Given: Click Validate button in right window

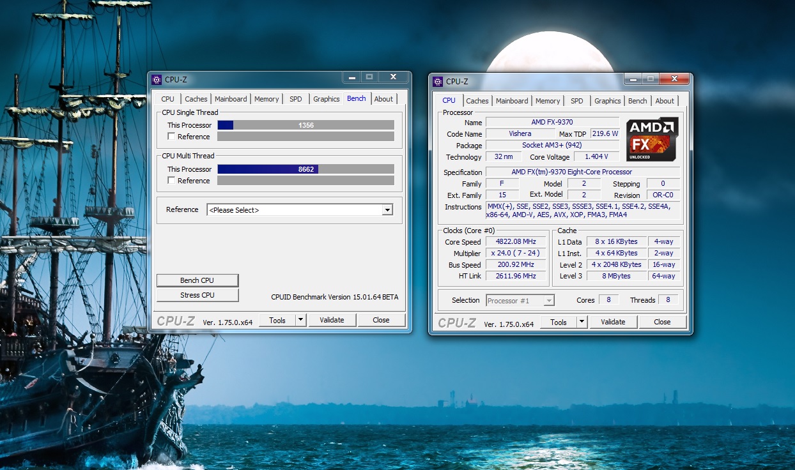Looking at the screenshot, I should pos(613,322).
